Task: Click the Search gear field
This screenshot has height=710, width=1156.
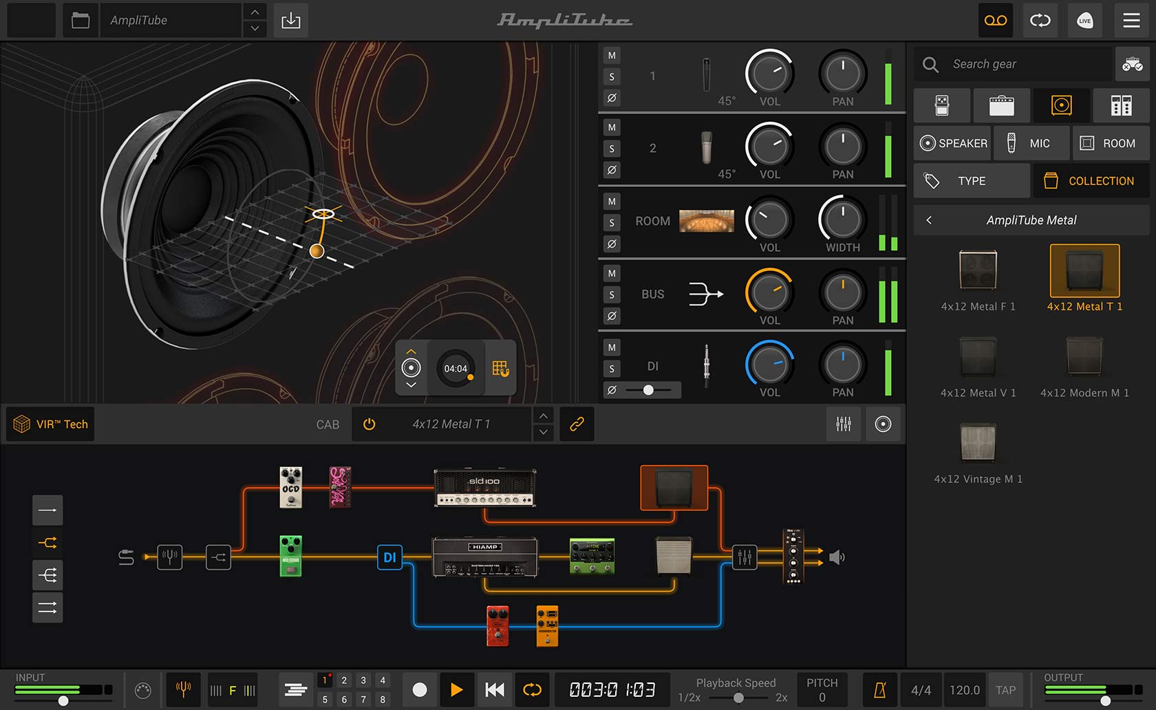Action: point(1013,65)
